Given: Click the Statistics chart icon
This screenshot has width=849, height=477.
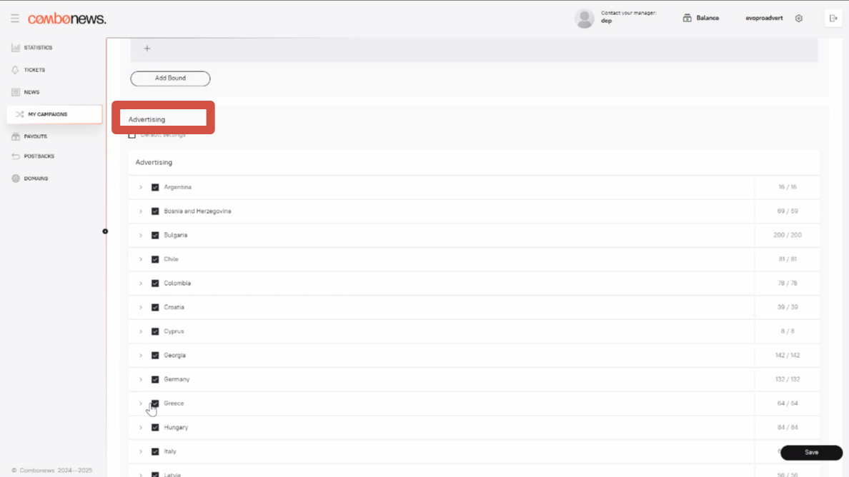Looking at the screenshot, I should click(16, 48).
